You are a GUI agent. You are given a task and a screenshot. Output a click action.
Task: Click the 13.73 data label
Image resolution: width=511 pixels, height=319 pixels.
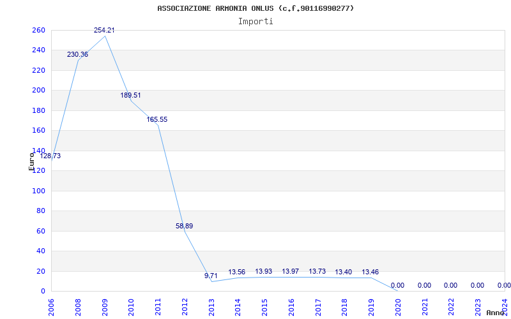[x=317, y=272]
